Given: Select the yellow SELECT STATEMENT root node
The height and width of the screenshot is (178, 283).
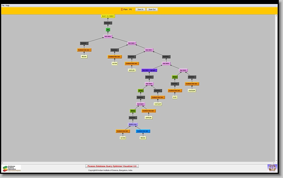Looking at the screenshot, I should [x=108, y=16].
